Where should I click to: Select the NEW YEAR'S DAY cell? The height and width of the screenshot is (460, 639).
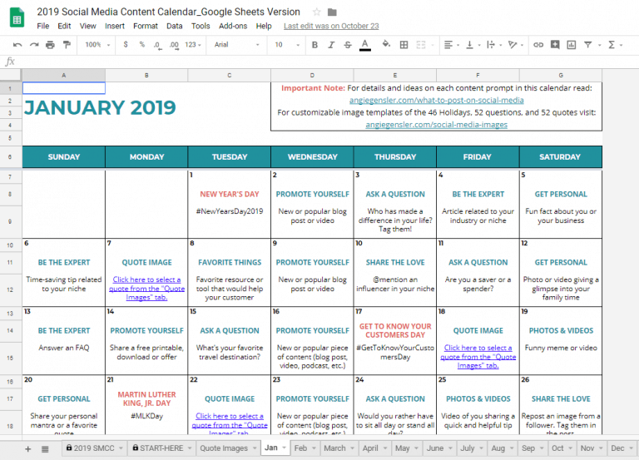pyautogui.click(x=230, y=195)
